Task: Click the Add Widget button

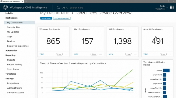Action: (46, 18)
